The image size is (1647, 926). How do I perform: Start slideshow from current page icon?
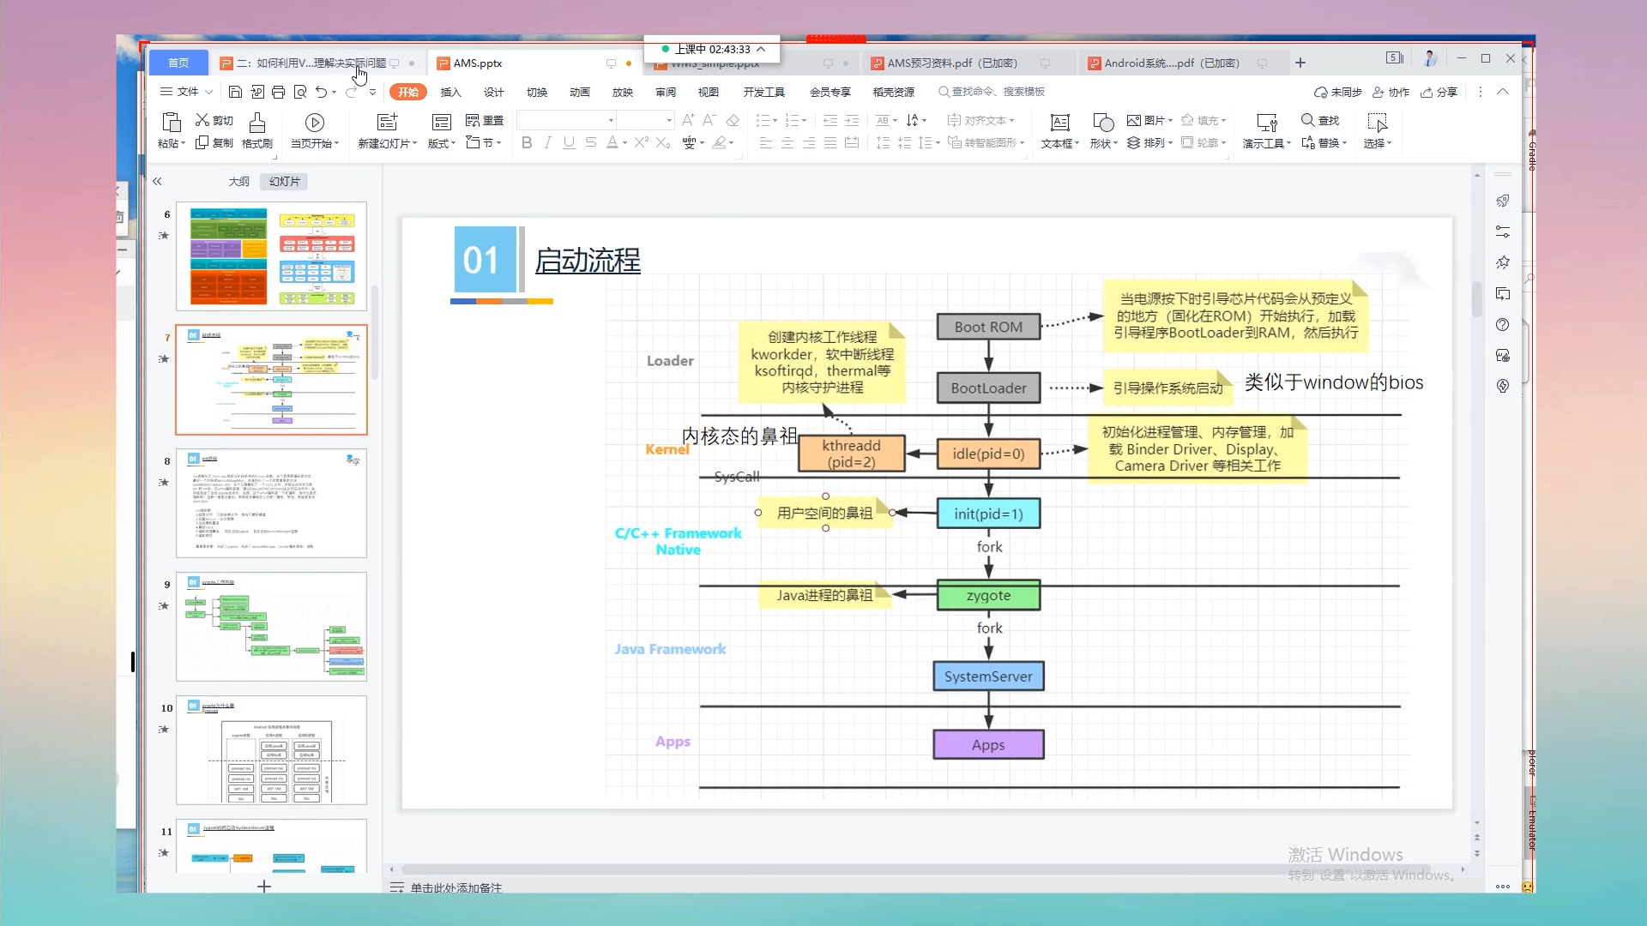click(314, 123)
